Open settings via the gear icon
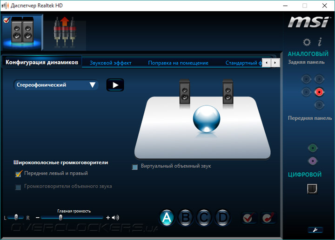 click(x=307, y=42)
